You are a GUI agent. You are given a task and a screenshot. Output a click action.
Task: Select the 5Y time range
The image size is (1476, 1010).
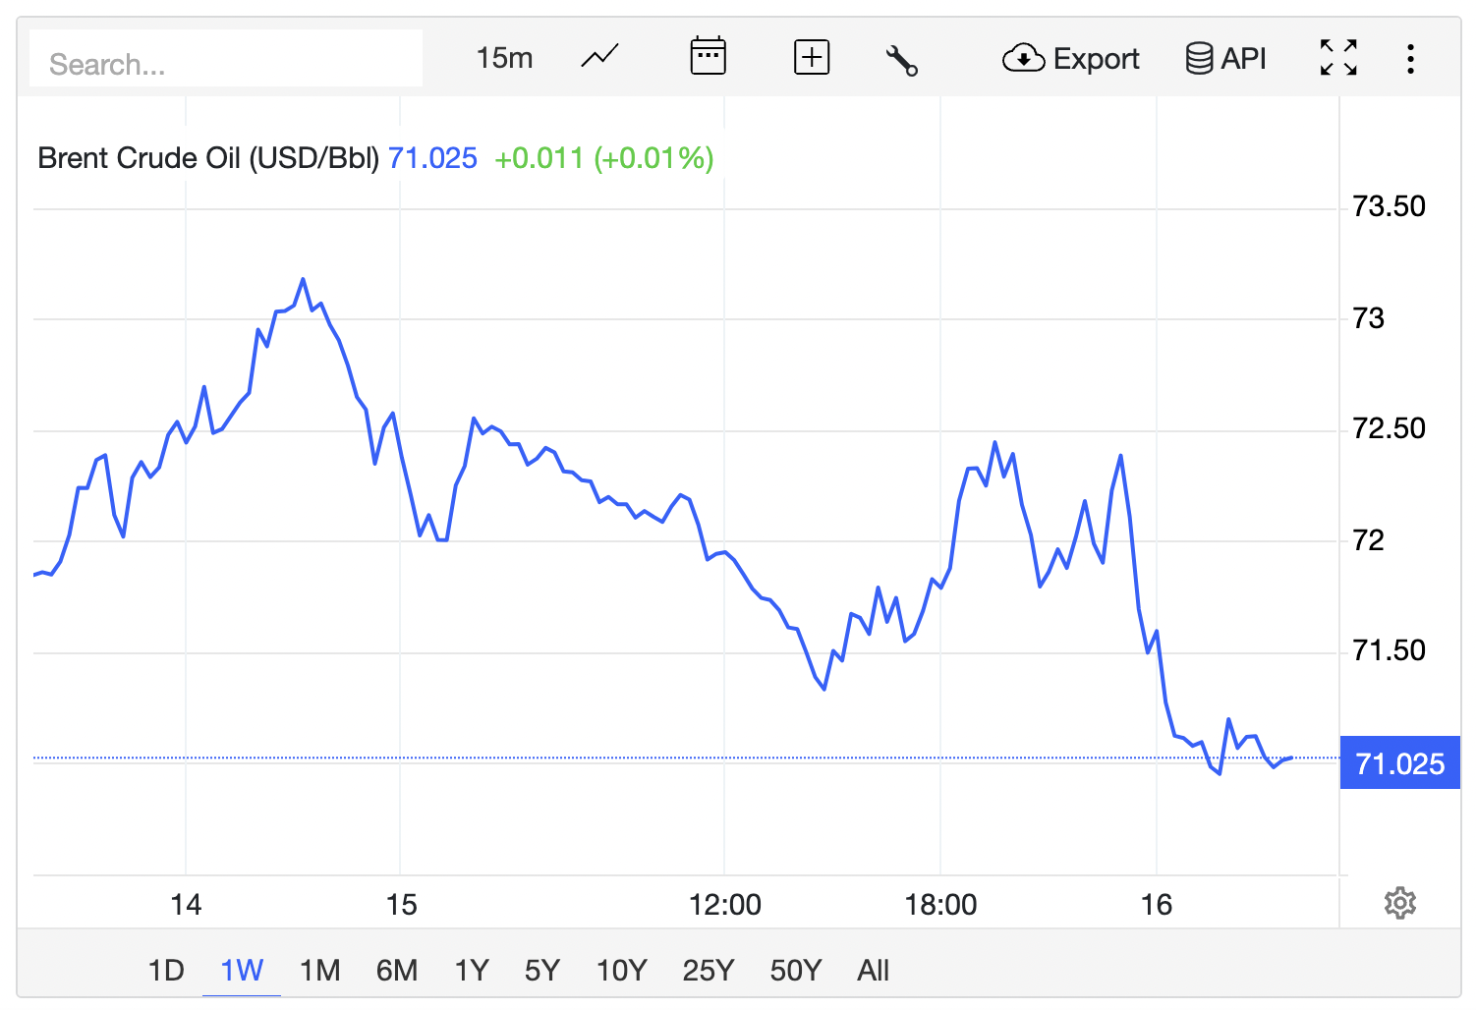541,971
